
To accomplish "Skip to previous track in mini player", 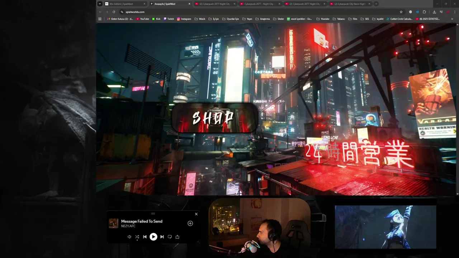I will 145,236.
